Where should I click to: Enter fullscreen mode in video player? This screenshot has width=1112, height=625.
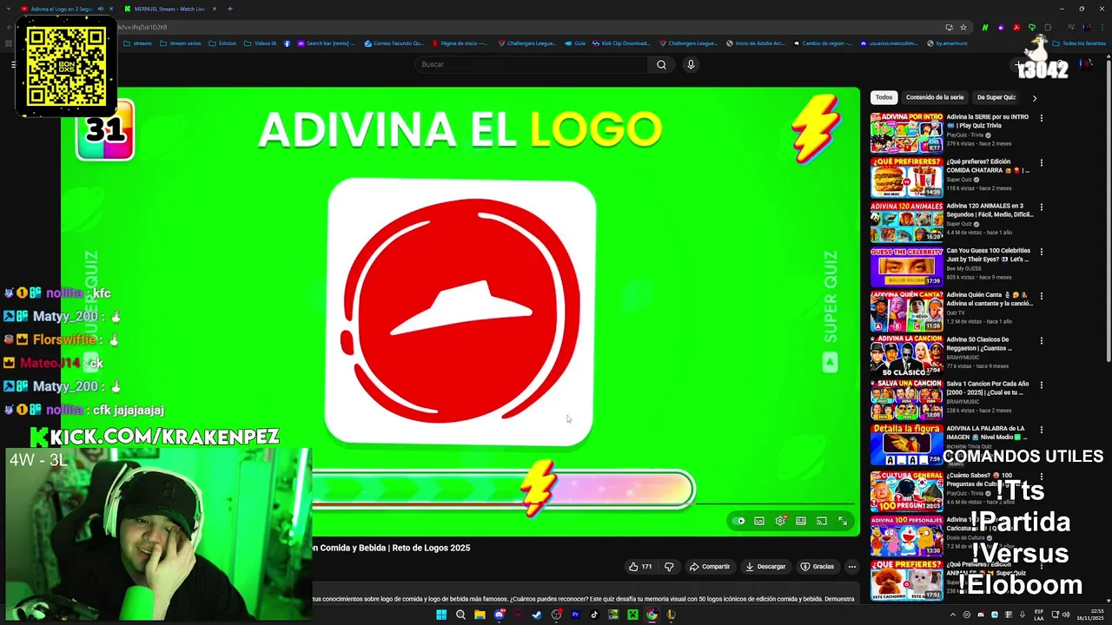coord(843,521)
